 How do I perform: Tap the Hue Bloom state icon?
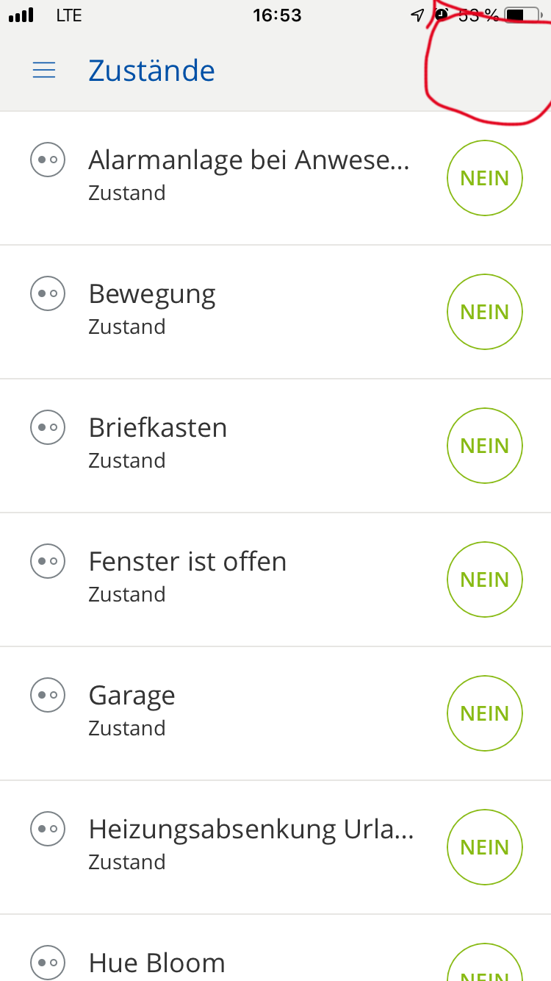click(48, 962)
